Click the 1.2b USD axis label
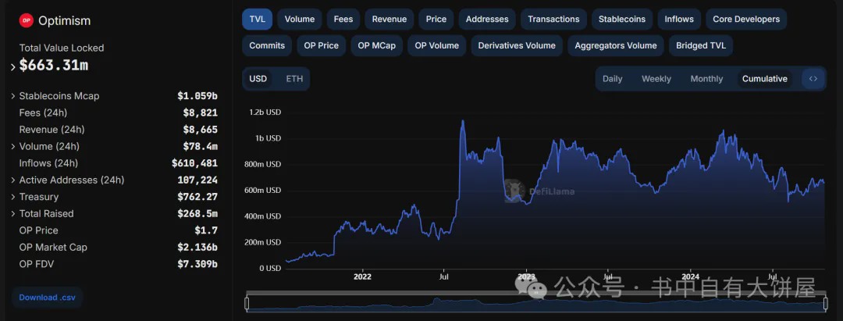The image size is (843, 321). (265, 112)
